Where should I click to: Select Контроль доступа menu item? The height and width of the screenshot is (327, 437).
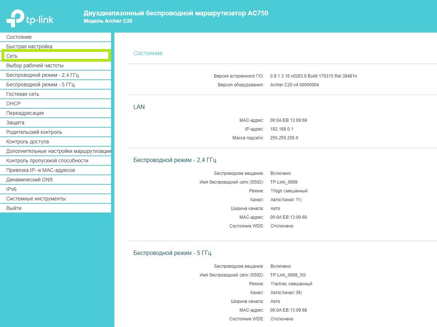(x=27, y=142)
